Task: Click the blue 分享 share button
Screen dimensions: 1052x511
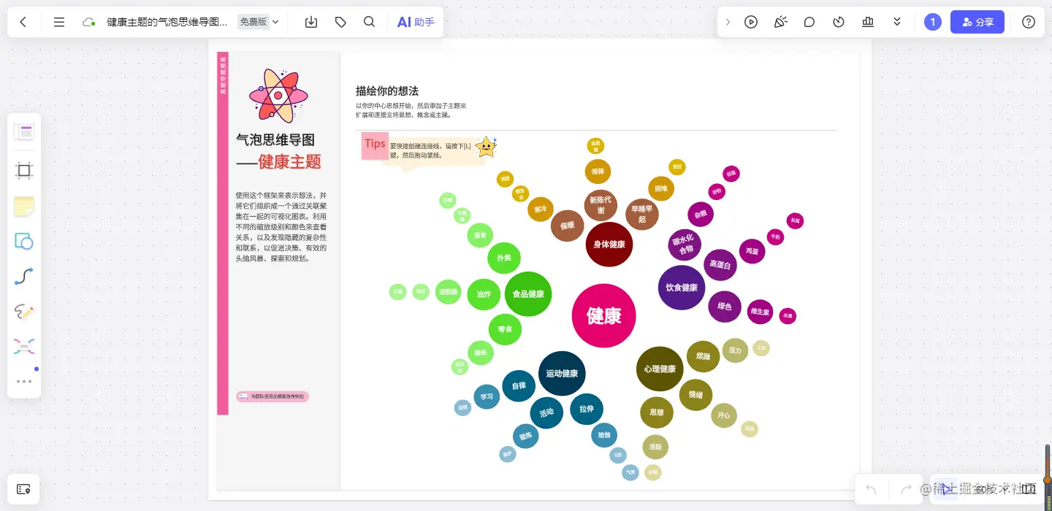Action: coord(977,22)
